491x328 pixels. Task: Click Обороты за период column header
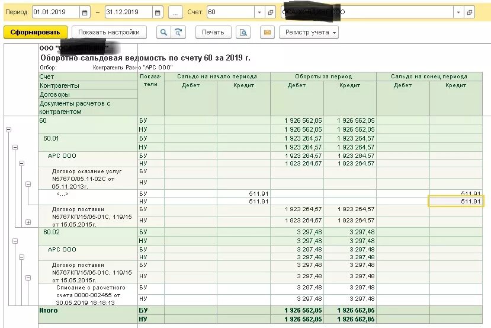[323, 76]
